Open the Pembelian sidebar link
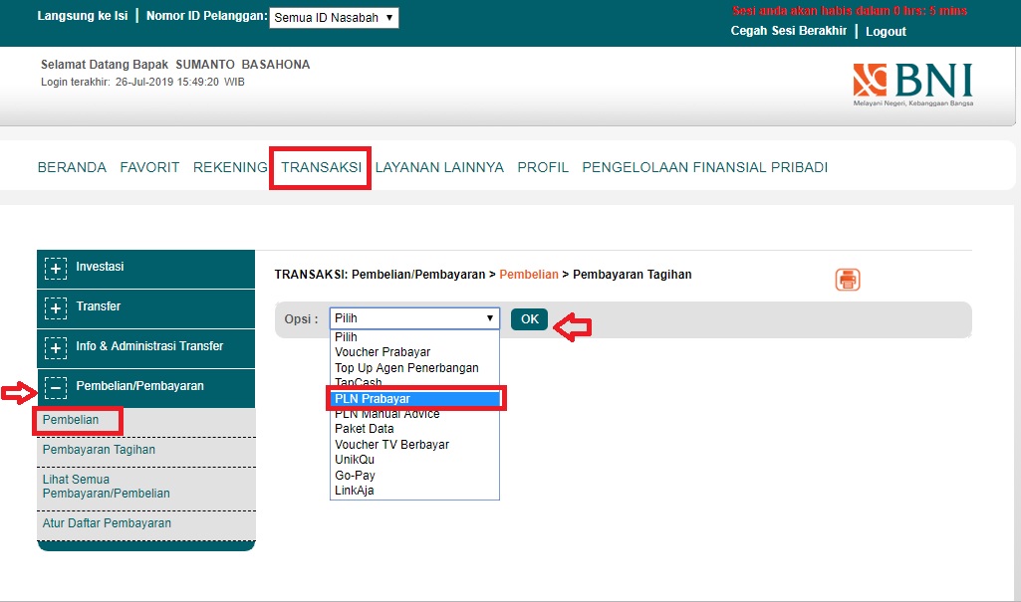This screenshot has width=1021, height=602. pos(71,420)
